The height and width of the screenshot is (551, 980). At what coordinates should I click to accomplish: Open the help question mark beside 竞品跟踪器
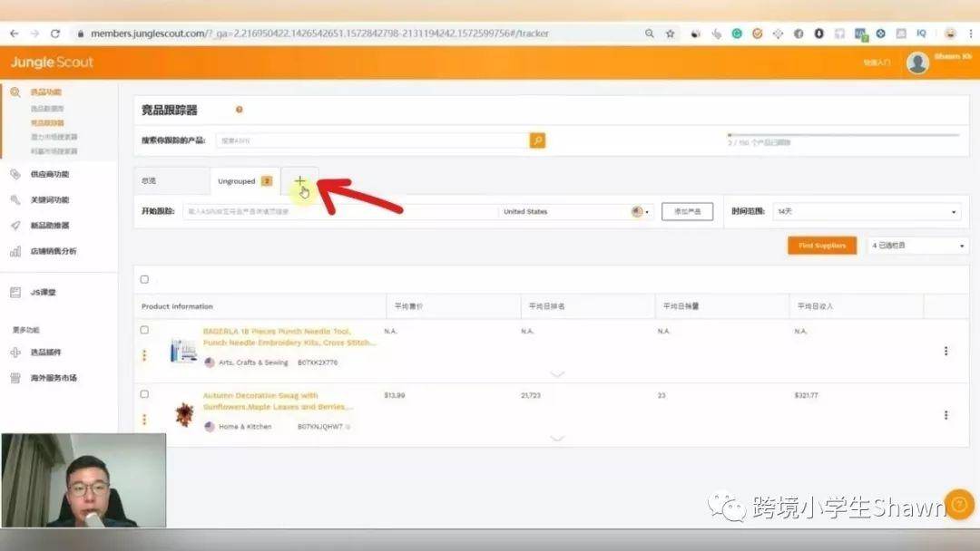click(239, 110)
